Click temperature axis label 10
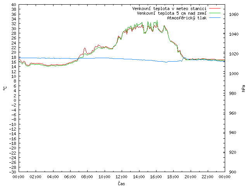This screenshot has height=186, width=248. coord(14,76)
